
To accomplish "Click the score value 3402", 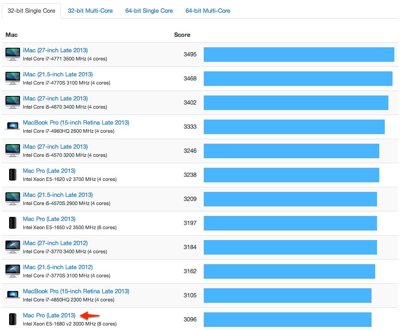I will pyautogui.click(x=190, y=103).
